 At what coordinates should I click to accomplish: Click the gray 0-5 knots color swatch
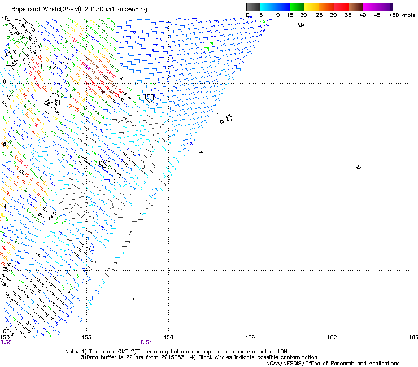[x=253, y=7]
